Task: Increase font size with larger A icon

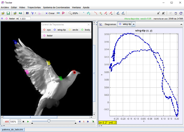Action: pyautogui.click(x=164, y=13)
